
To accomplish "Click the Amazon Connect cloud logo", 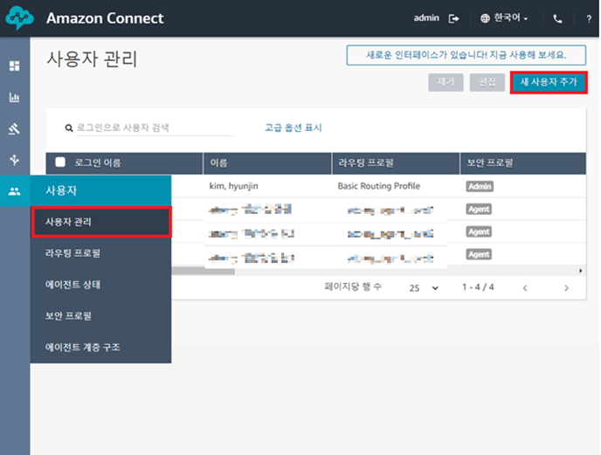I will point(19,17).
